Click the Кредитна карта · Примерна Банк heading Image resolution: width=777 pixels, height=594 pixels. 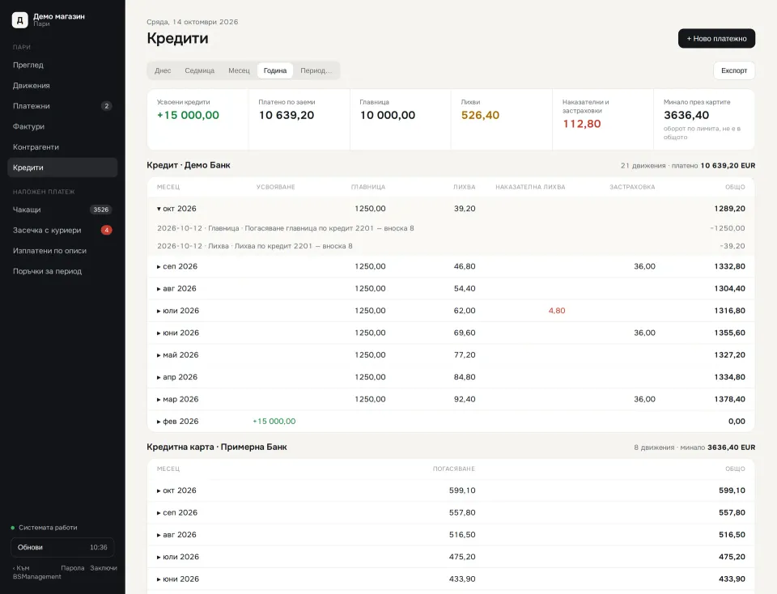pyautogui.click(x=217, y=447)
